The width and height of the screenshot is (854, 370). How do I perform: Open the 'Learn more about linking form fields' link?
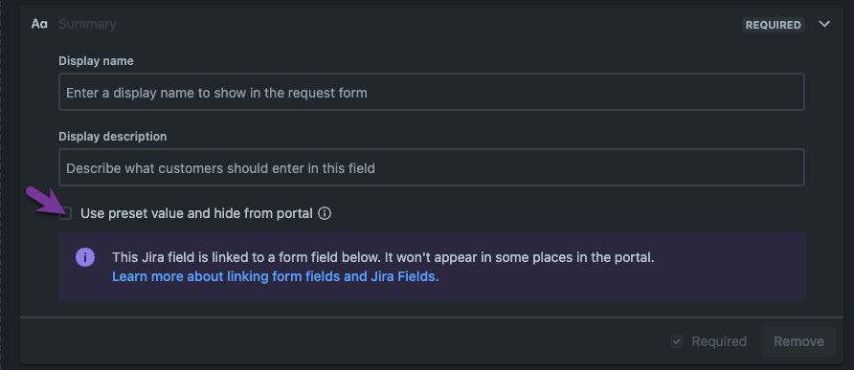[276, 276]
